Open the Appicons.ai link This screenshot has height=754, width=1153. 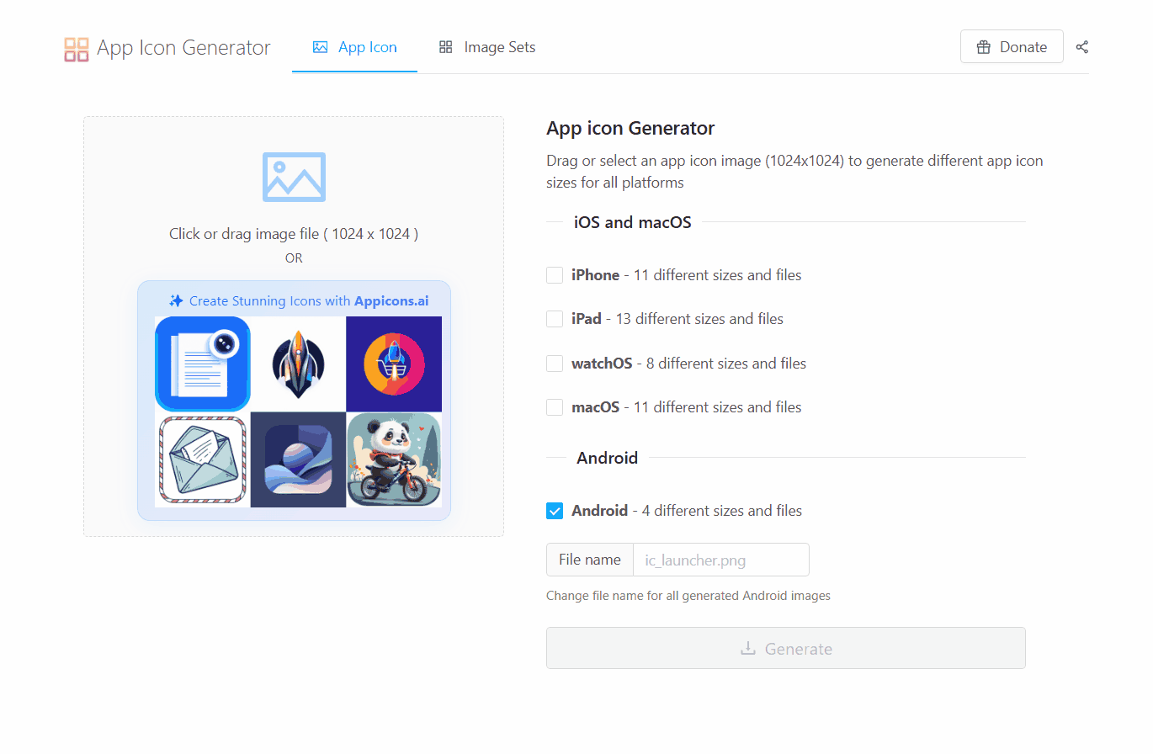coord(391,300)
